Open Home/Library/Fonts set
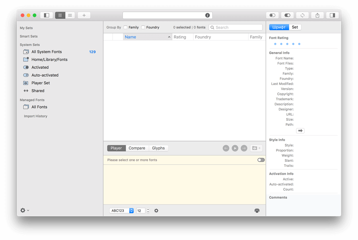Image resolution: width=358 pixels, height=240 pixels. tap(59, 60)
